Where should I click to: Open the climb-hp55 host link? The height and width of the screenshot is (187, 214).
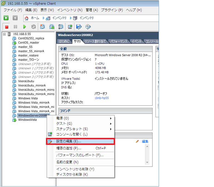click(x=102, y=98)
